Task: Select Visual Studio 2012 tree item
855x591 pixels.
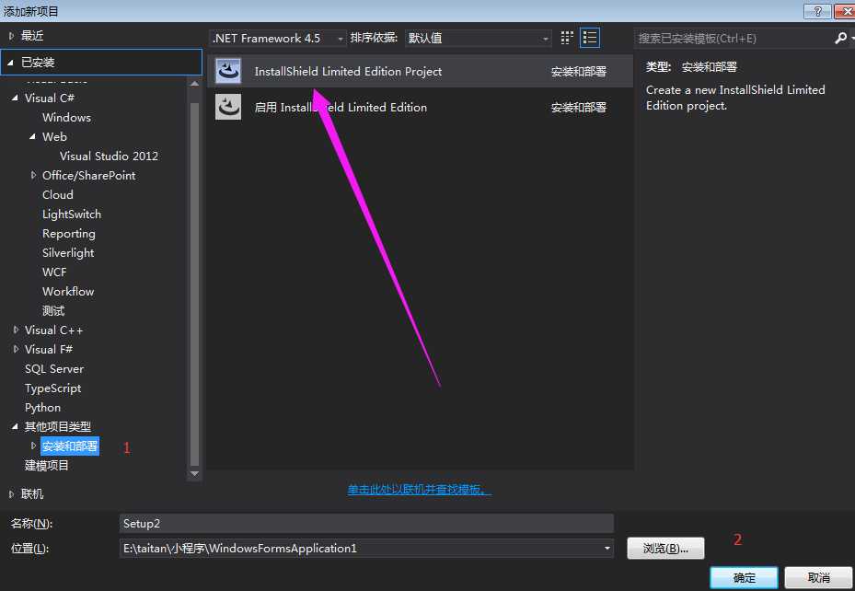Action: 109,156
